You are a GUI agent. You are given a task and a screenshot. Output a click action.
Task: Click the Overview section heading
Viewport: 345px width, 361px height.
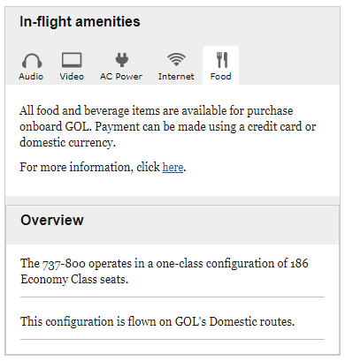[x=52, y=220]
